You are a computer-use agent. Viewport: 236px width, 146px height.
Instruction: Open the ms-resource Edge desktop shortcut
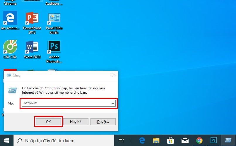10,20
